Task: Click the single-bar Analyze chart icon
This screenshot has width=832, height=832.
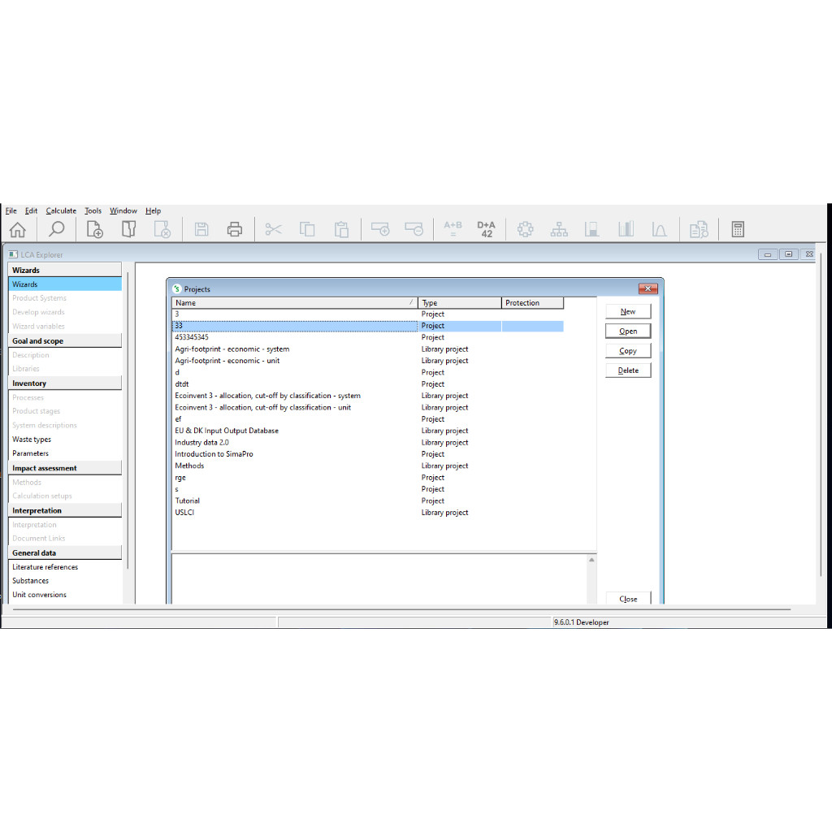Action: coord(592,230)
